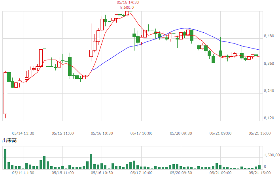The image size is (280, 176).
Task: Click 05/21 09:00 under the price chart
Action: (x=220, y=133)
